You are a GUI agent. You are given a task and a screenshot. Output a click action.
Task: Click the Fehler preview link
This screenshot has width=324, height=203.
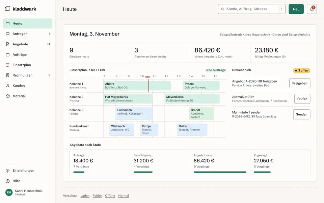(97, 196)
